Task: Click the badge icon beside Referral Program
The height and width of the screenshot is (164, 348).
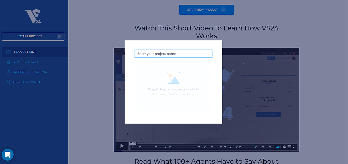Action: (9, 72)
